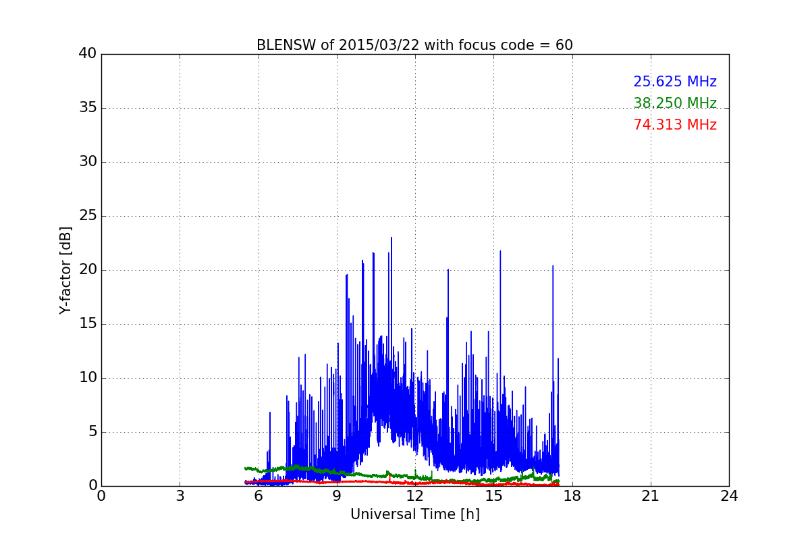Click the 'Y-factor [dB]' axis label
This screenshot has width=810, height=540.
65,270
